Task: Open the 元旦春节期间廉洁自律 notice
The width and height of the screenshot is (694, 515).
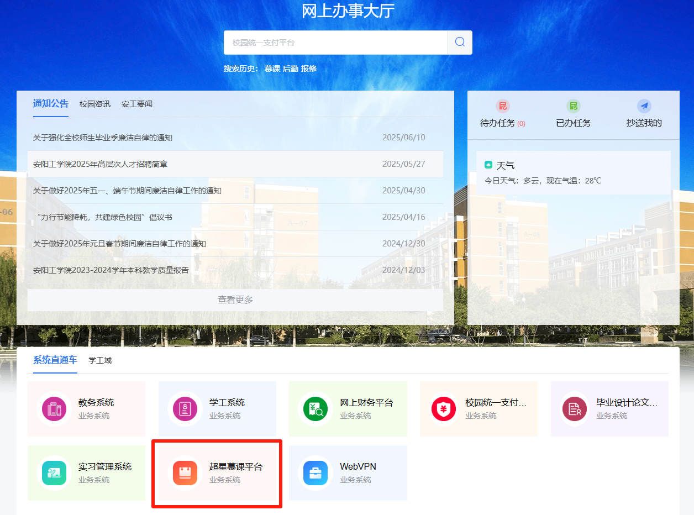Action: click(x=119, y=244)
